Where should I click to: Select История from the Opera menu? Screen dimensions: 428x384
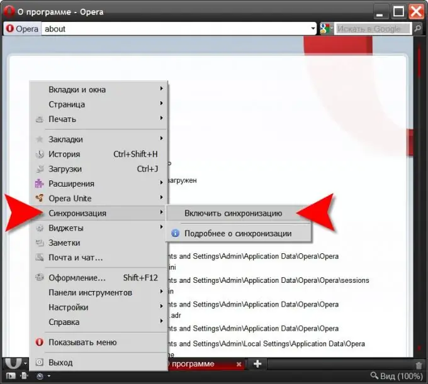click(99, 154)
